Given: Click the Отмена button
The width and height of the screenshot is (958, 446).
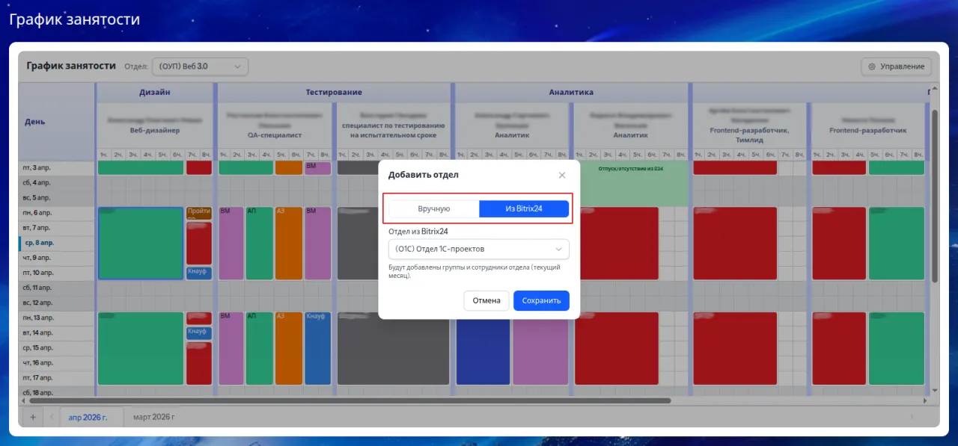Looking at the screenshot, I should (486, 300).
